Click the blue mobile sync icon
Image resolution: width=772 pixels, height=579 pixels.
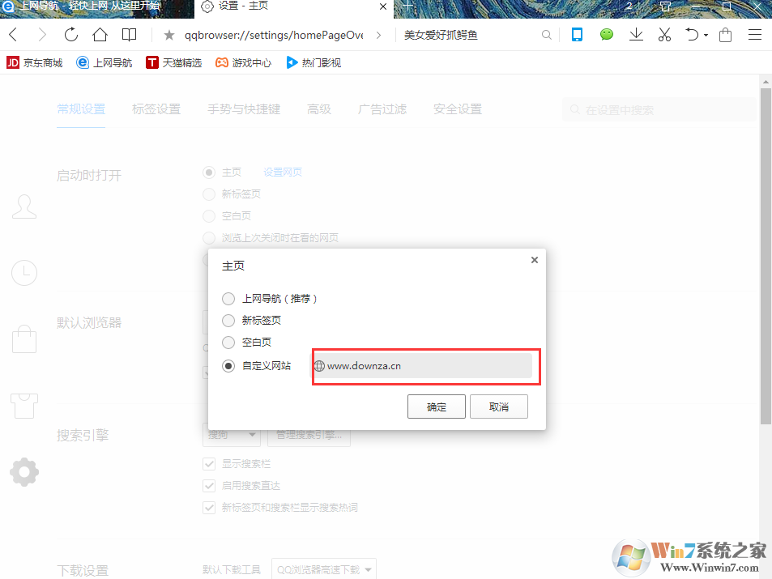(x=577, y=35)
